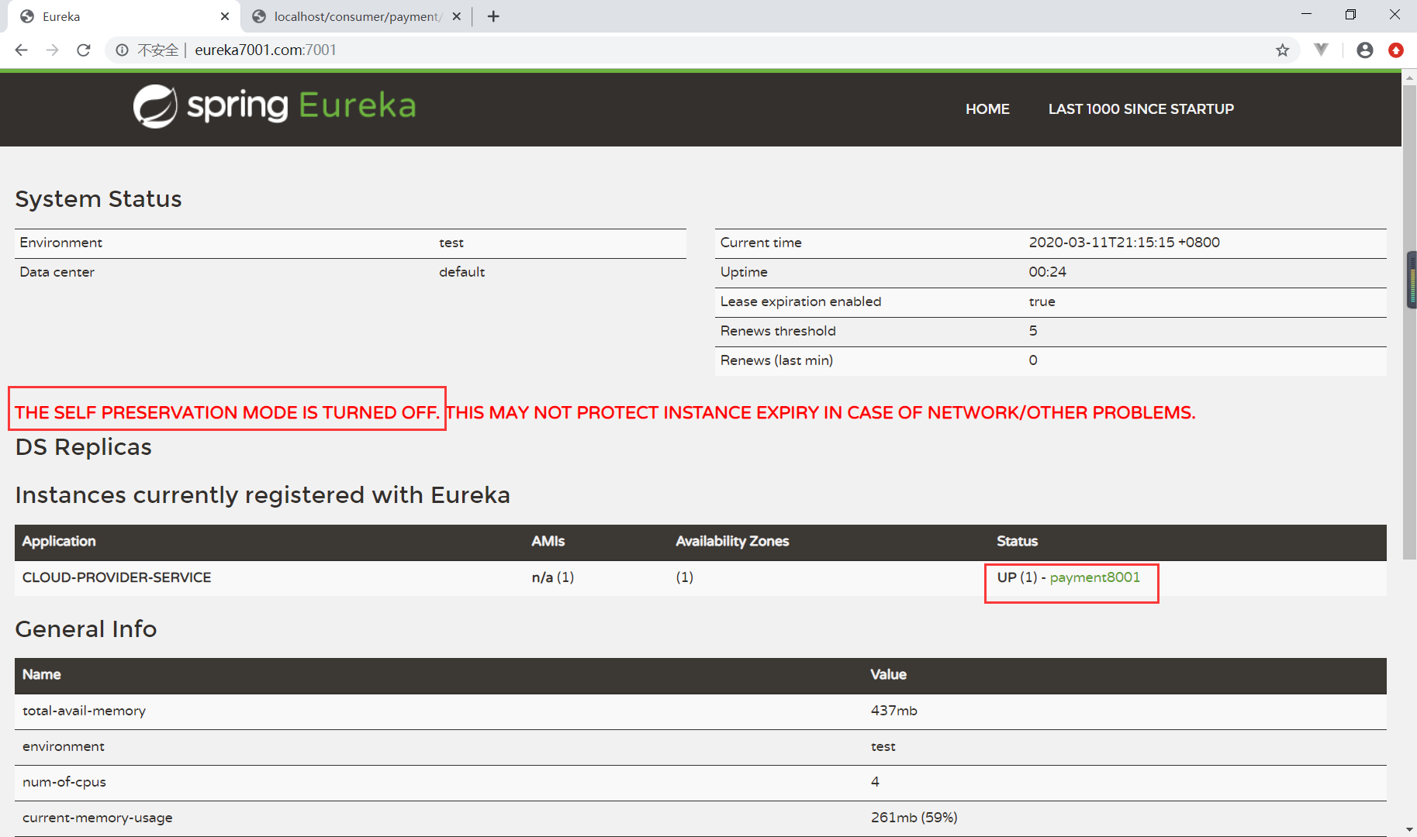
Task: Open the user profile icon
Action: click(1365, 50)
